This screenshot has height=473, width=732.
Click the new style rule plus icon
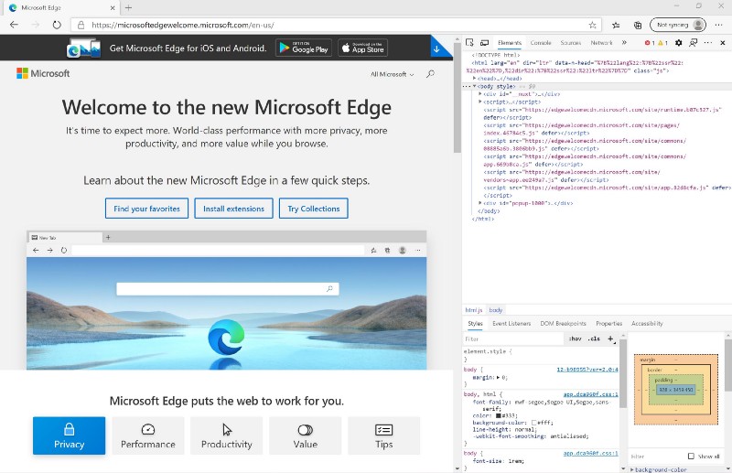(x=610, y=339)
